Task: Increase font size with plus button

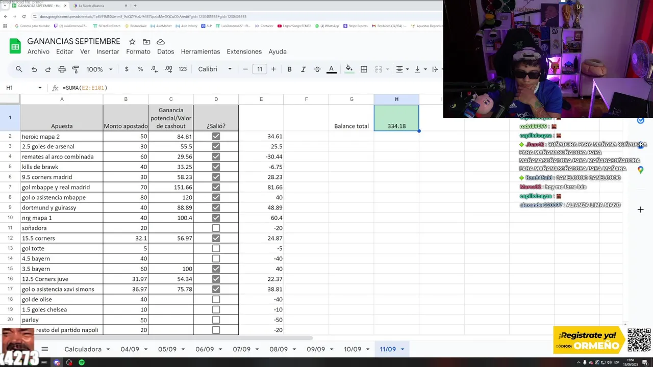Action: pos(274,69)
